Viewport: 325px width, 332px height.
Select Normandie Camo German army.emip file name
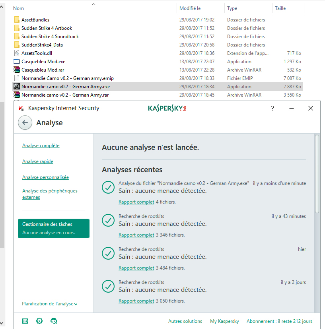[x=68, y=78]
